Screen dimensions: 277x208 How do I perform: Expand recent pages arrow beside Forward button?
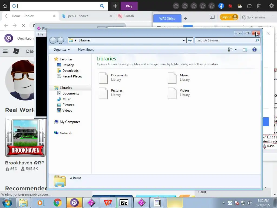[x=66, y=41]
